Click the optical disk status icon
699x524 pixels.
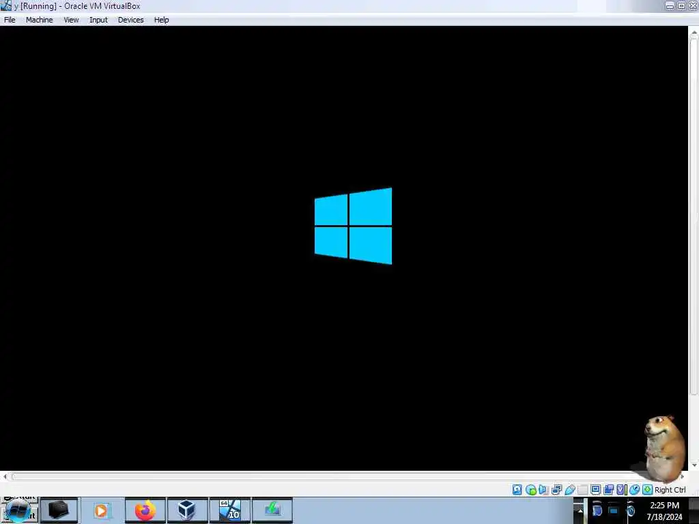coord(530,490)
